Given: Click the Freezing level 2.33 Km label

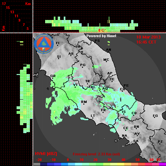Looking at the screenshot, I should (x=96, y=154).
